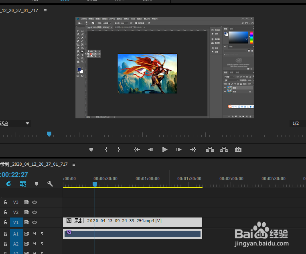This screenshot has width=306, height=254.
Task: Toggle sync lock on V2 track
Action: (x=27, y=212)
